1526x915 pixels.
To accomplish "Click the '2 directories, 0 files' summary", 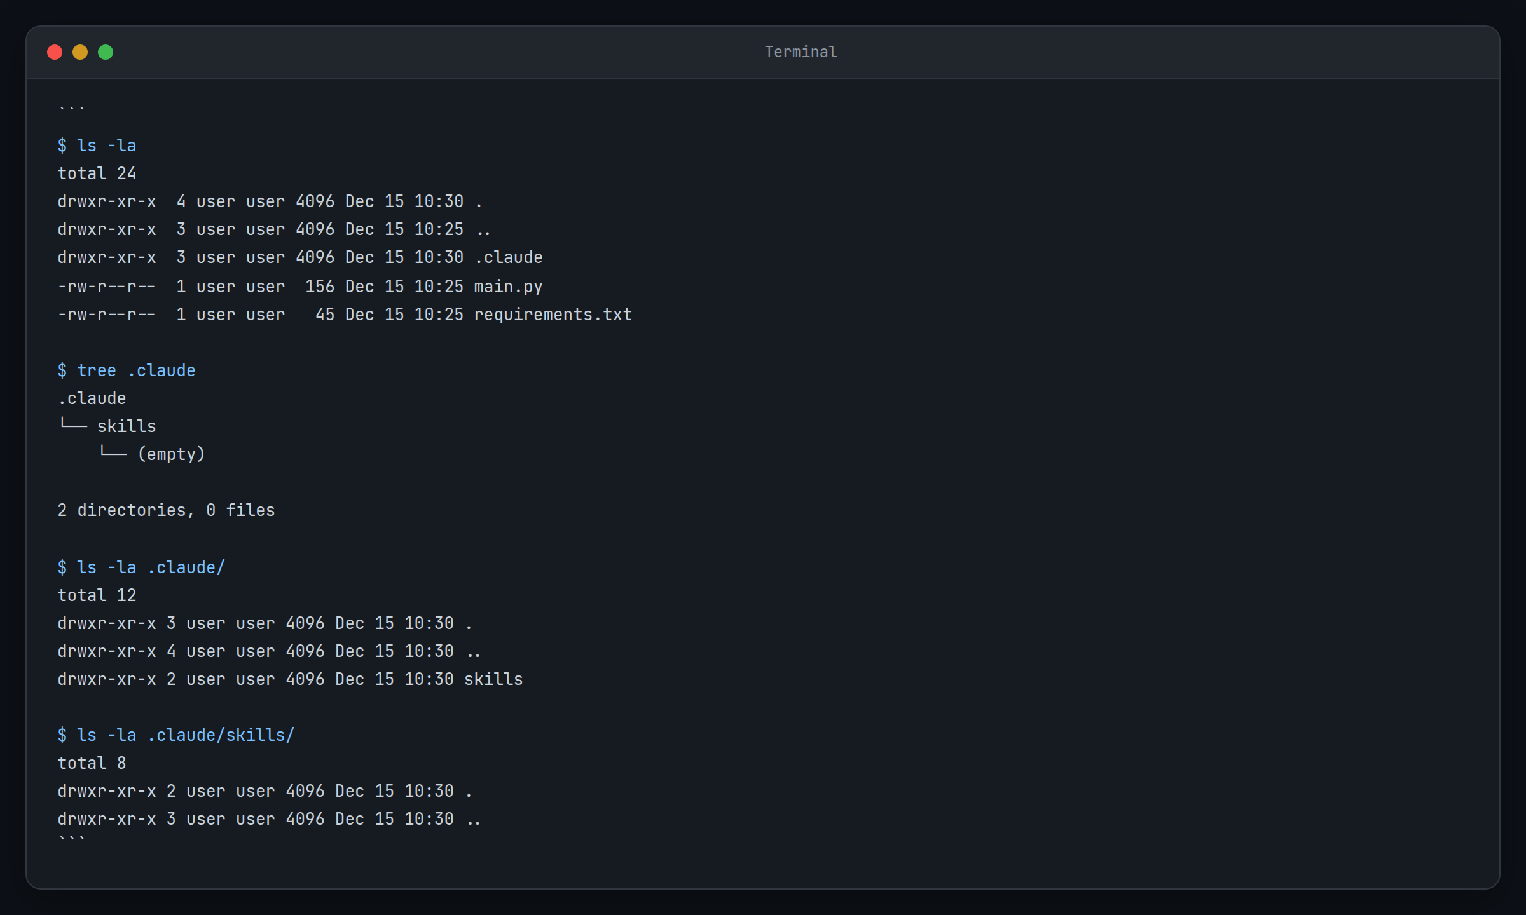I will point(166,509).
